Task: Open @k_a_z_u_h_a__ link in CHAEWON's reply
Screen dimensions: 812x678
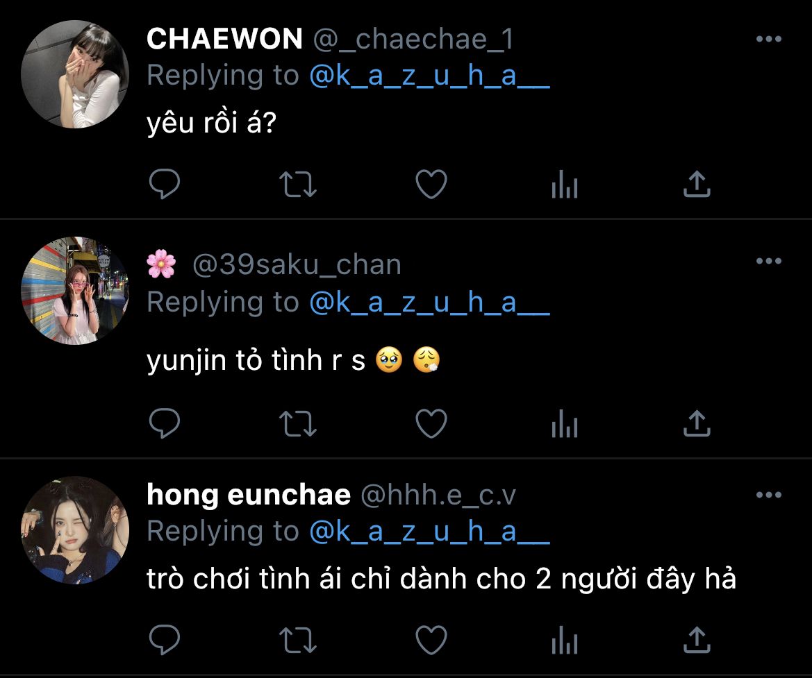Action: click(429, 76)
